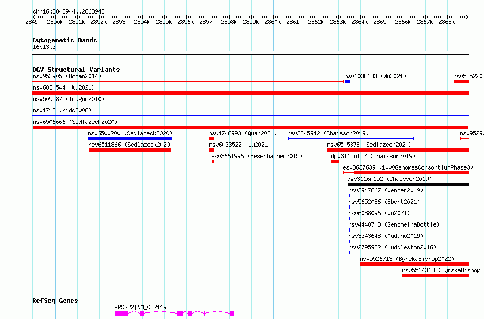The width and height of the screenshot is (484, 319).
Task: Click the red bar of nsv6511866
Action: click(130, 150)
